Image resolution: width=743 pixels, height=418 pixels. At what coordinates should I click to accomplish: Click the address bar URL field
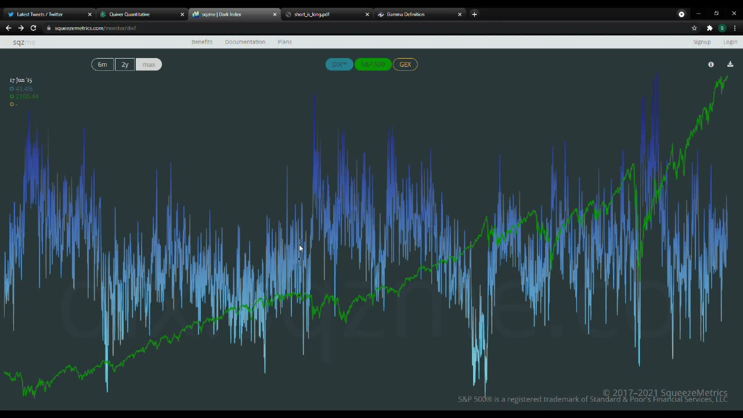(366, 28)
